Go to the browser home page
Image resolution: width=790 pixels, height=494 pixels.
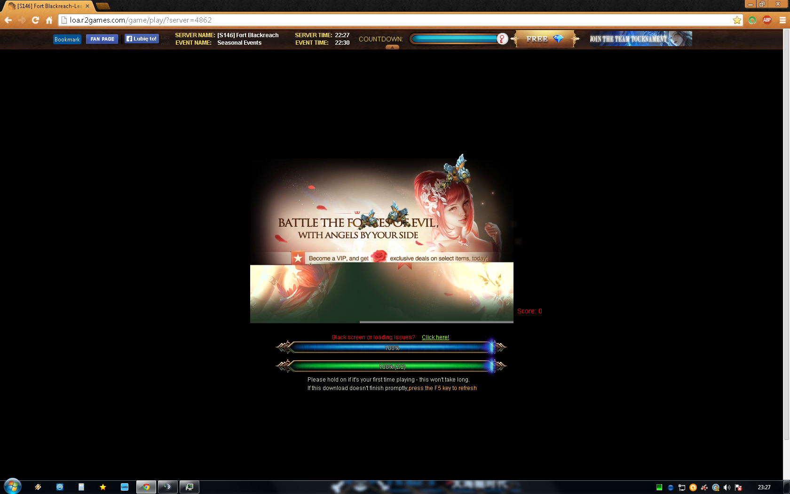49,20
